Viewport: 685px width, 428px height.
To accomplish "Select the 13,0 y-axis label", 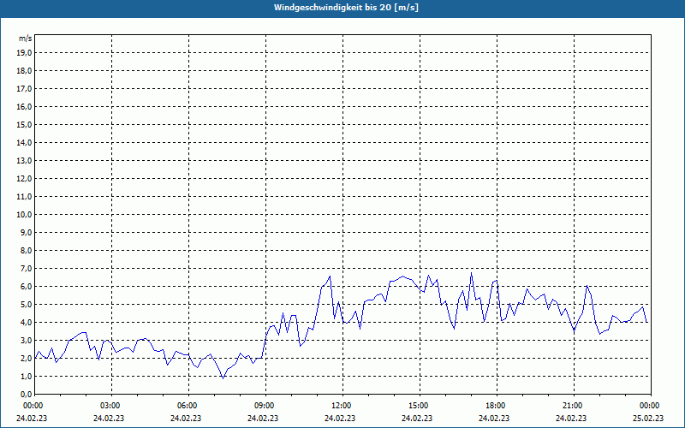I will pos(24,161).
